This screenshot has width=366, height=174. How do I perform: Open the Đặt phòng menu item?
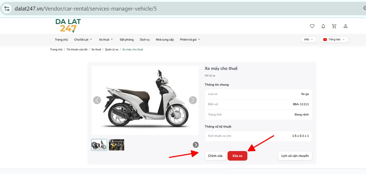(127, 40)
